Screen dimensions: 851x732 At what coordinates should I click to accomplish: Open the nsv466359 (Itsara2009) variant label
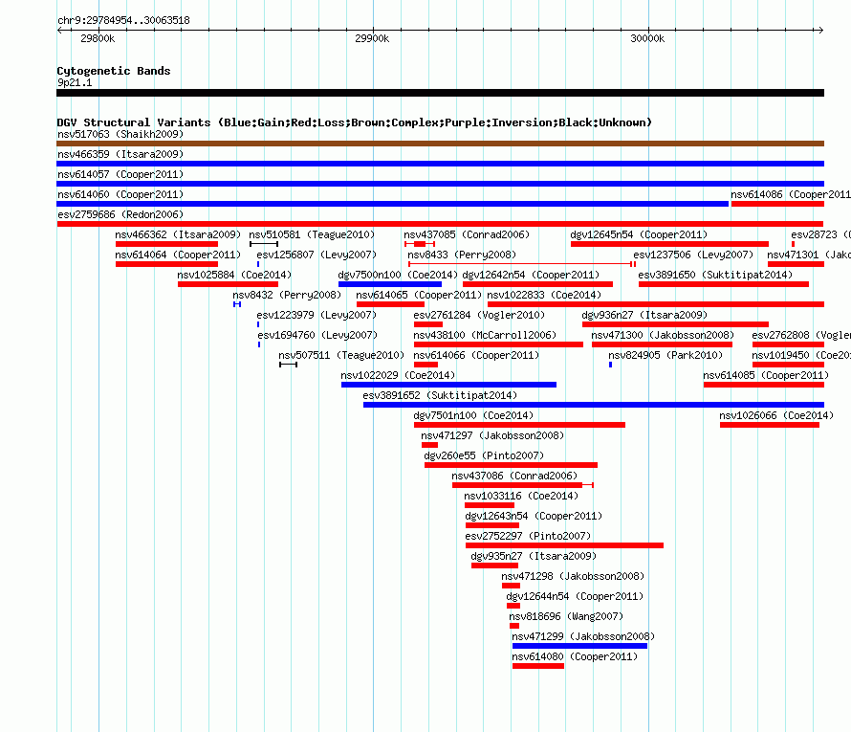click(120, 154)
